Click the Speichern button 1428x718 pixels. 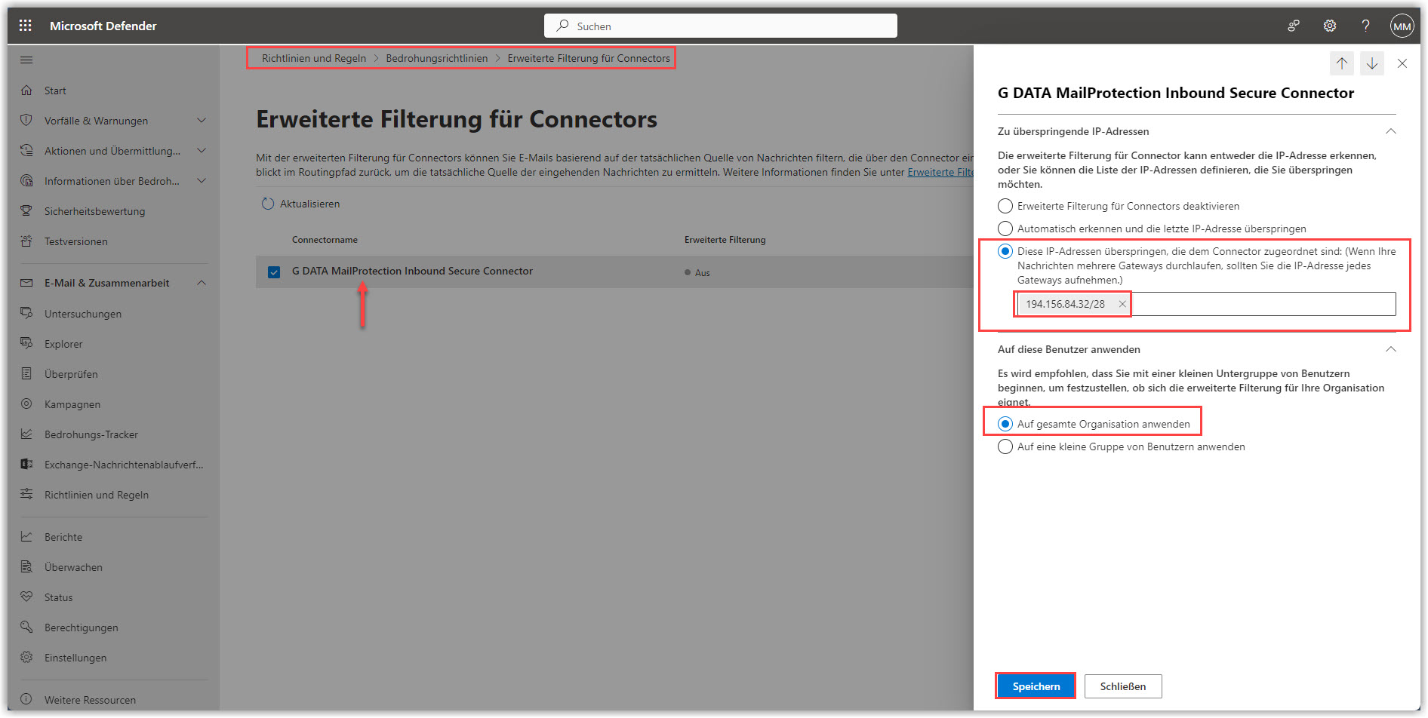tap(1036, 686)
